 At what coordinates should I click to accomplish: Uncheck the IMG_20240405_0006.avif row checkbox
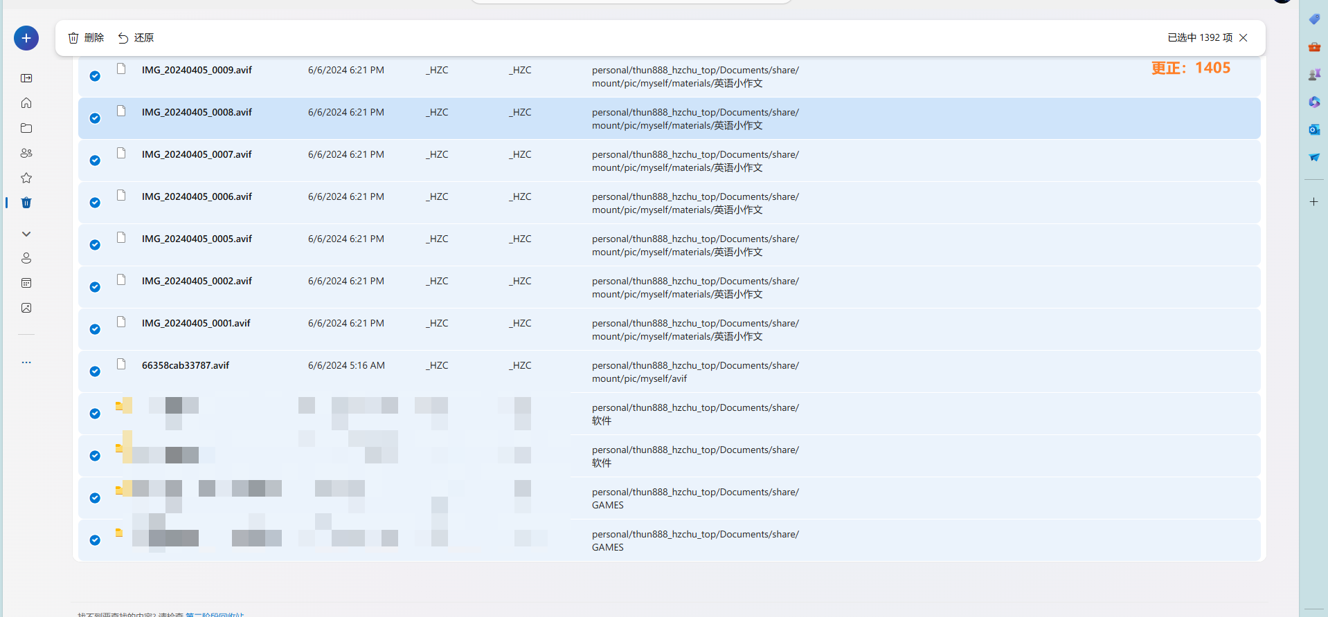tap(95, 203)
